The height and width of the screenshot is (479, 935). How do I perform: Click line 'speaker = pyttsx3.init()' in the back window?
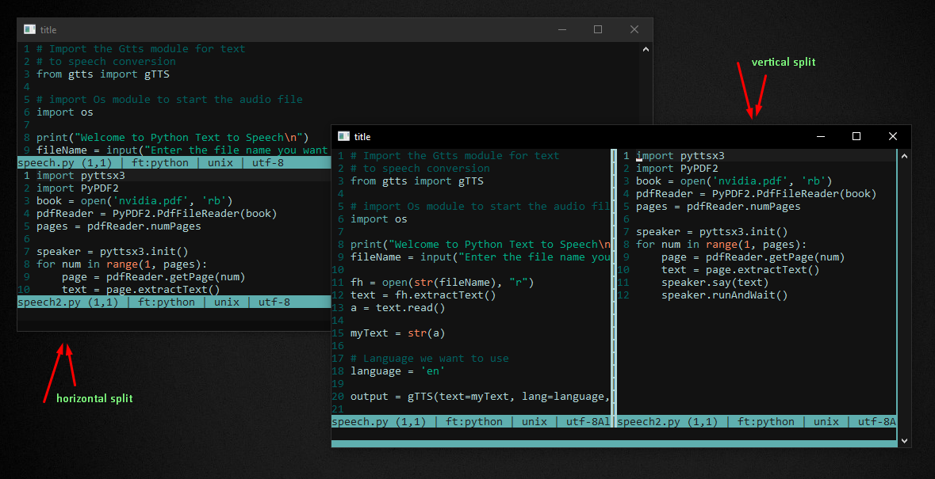coord(113,251)
